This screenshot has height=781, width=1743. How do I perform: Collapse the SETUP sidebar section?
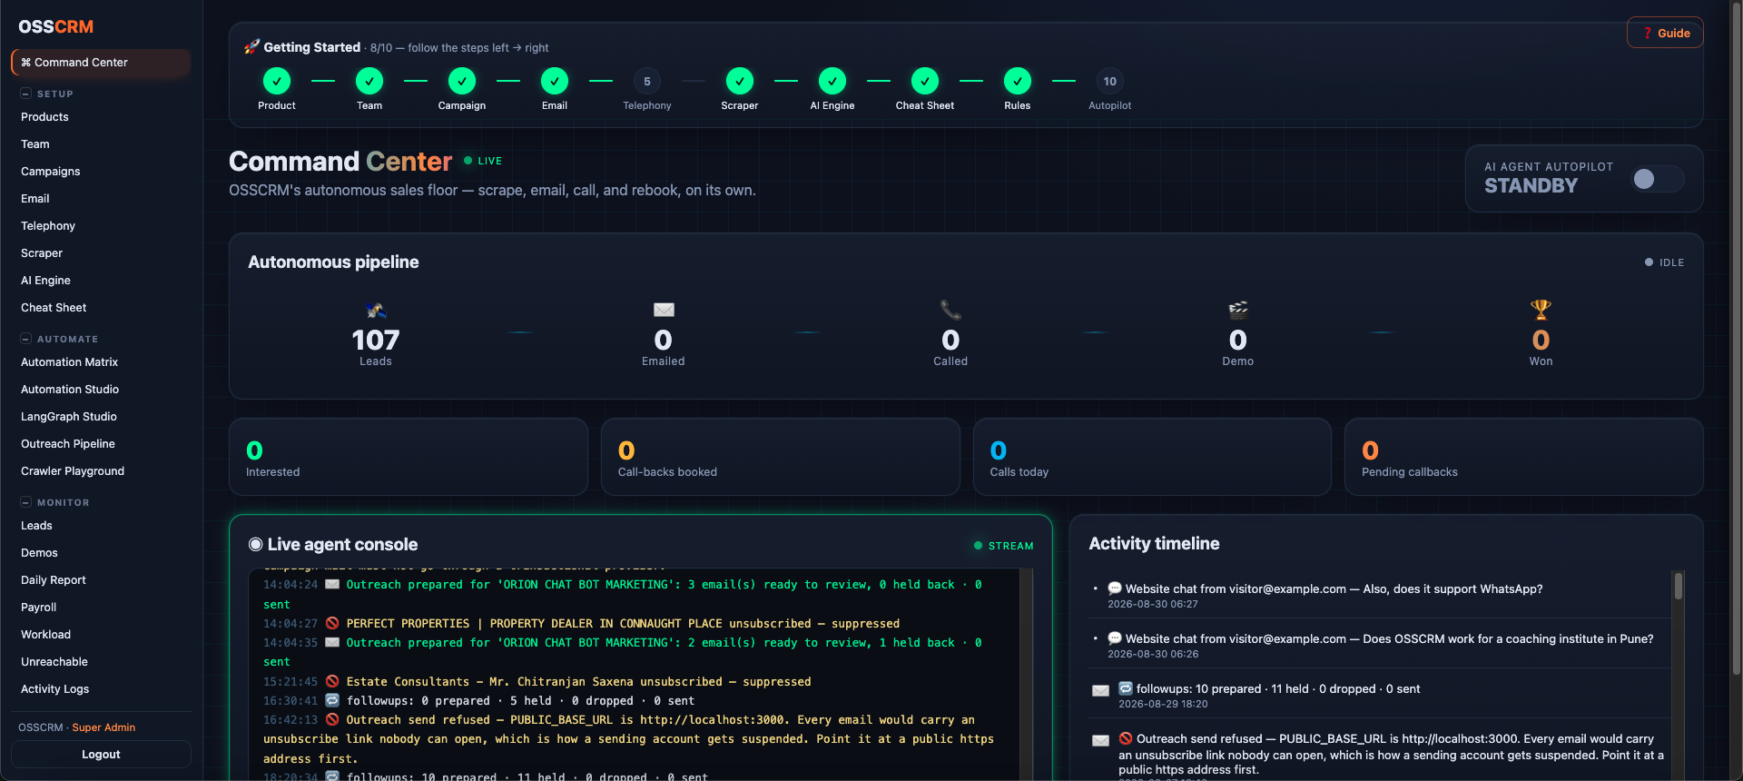point(26,94)
